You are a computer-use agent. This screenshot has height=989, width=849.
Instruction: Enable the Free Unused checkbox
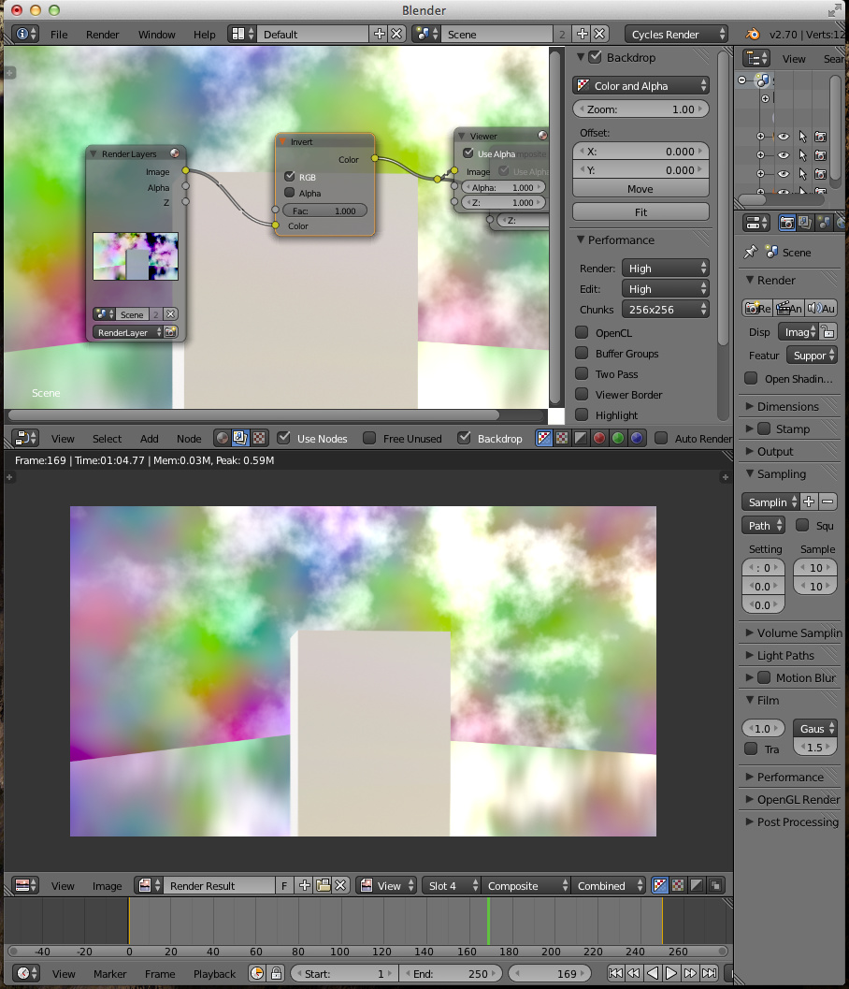coord(370,438)
